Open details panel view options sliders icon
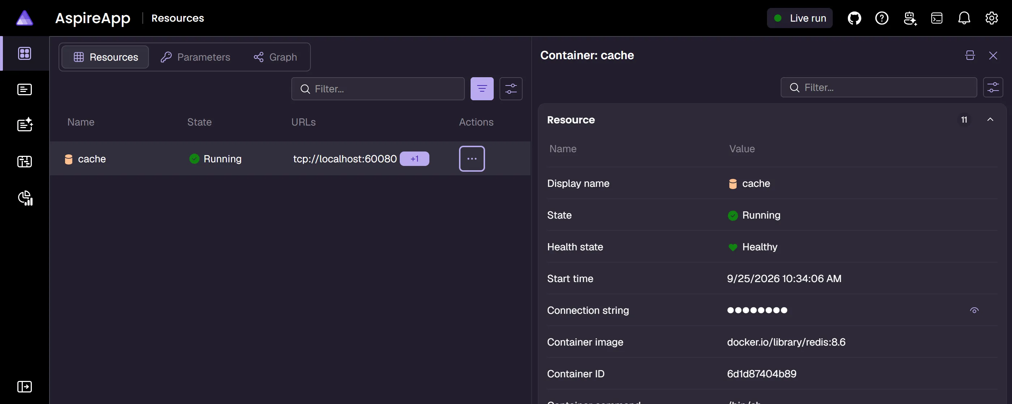Screen dimensions: 1012x404 pyautogui.click(x=993, y=87)
